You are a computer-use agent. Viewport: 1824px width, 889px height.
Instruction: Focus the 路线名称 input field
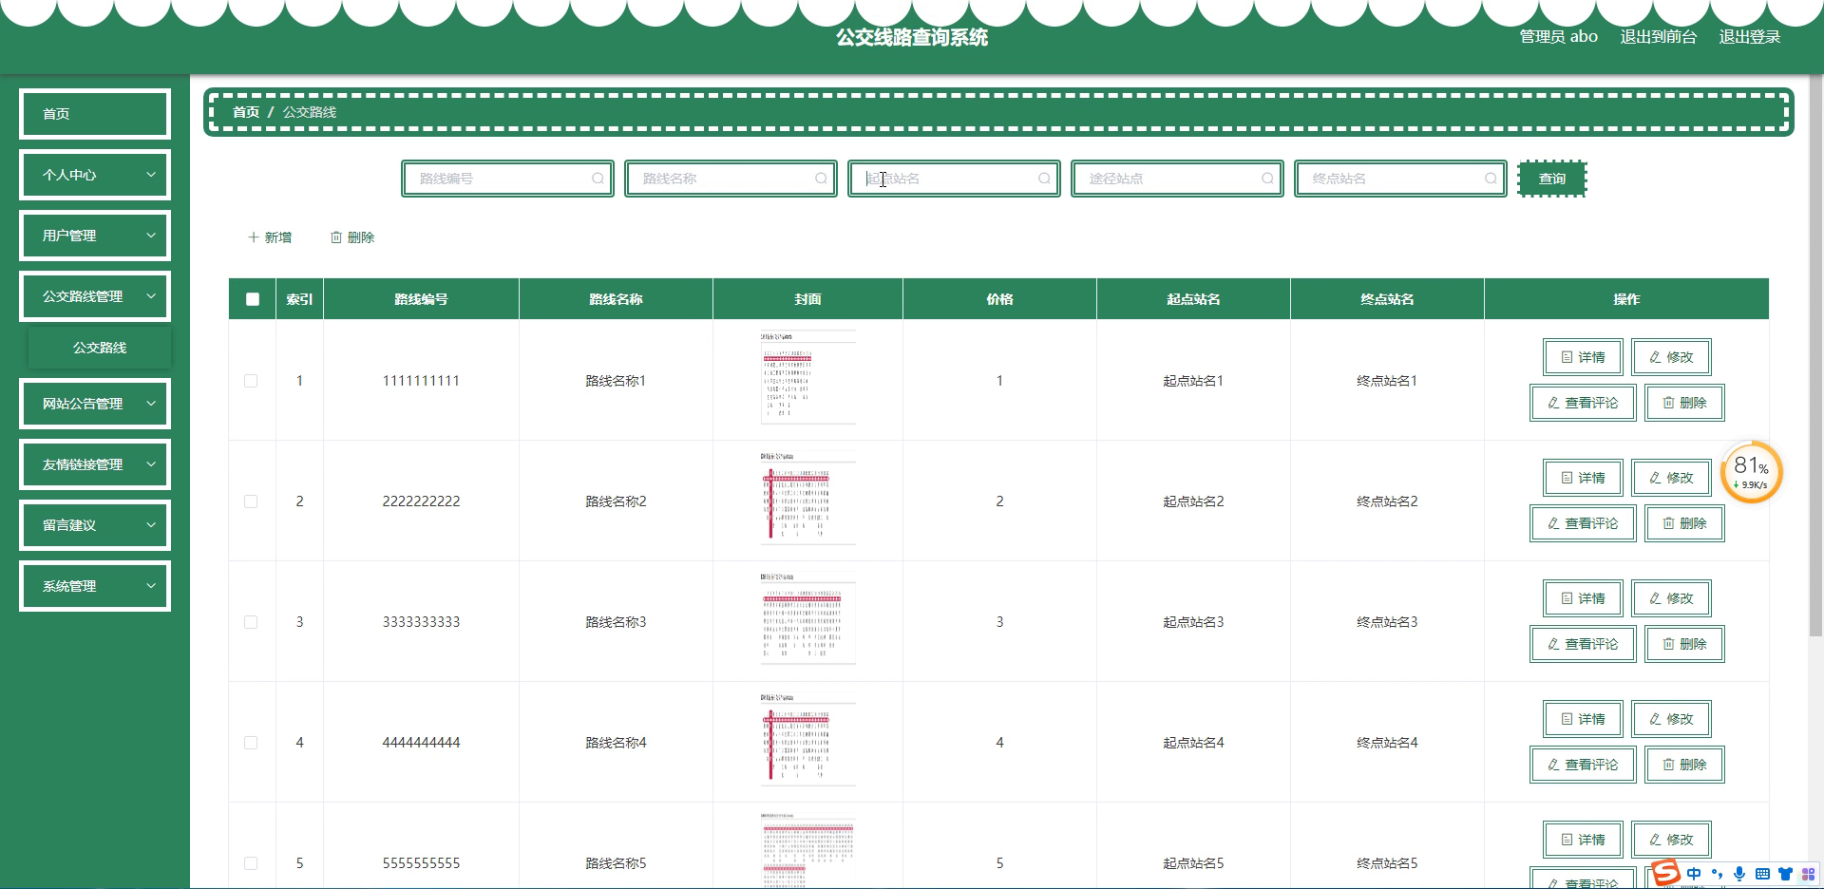(x=731, y=179)
